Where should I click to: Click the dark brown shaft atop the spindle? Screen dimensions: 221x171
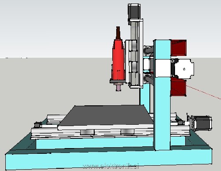pos(118,33)
